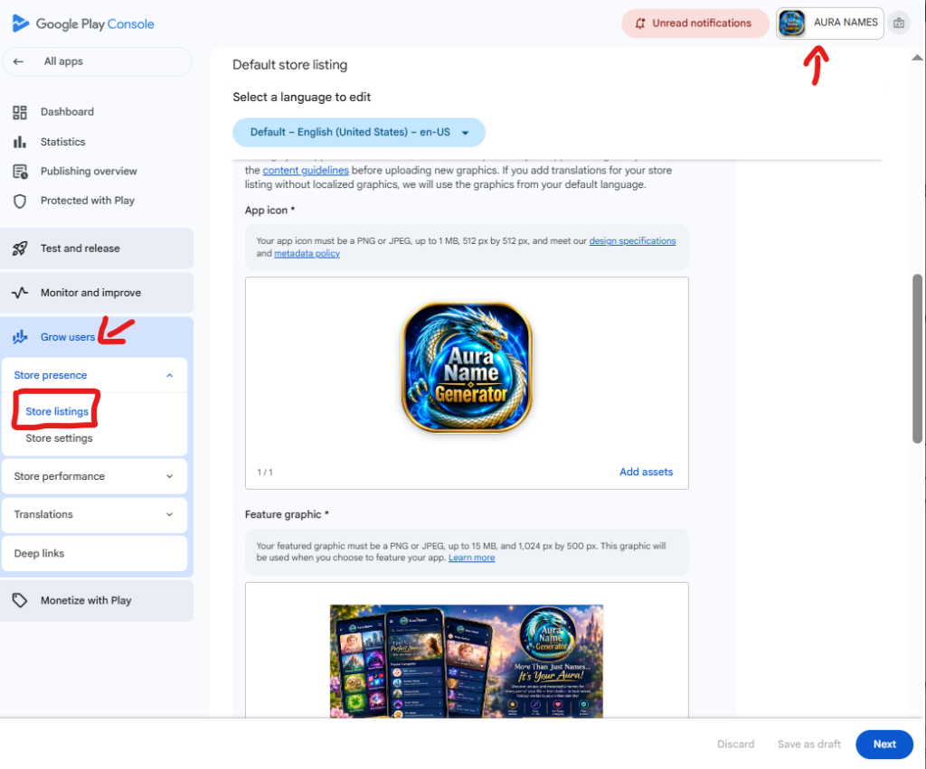The height and width of the screenshot is (769, 926).
Task: Open the Dashboard page
Action: (67, 112)
